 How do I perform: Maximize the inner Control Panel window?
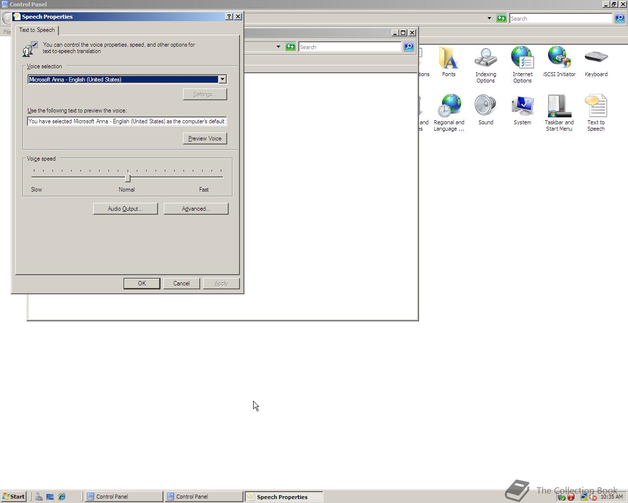click(403, 32)
